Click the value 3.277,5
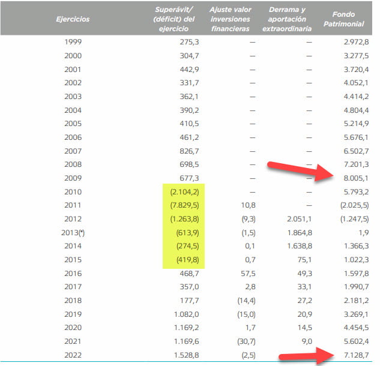Viewport: 380px width, 366px height. (356, 56)
